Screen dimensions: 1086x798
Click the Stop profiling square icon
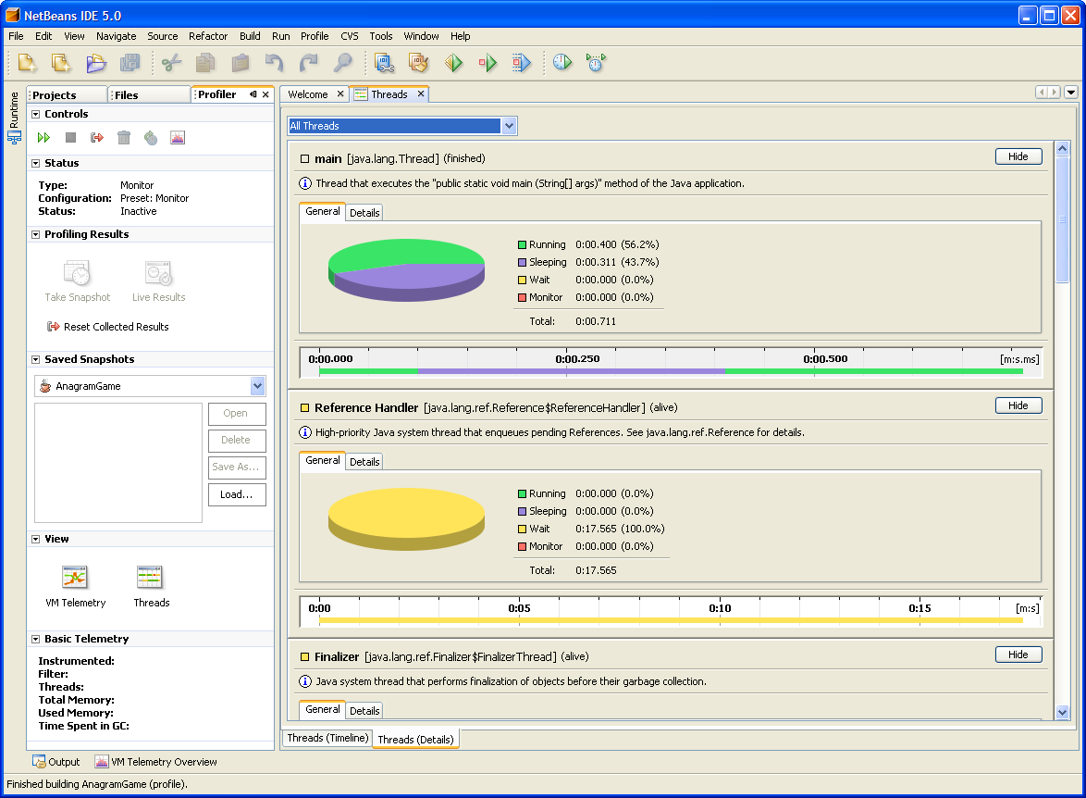point(70,138)
